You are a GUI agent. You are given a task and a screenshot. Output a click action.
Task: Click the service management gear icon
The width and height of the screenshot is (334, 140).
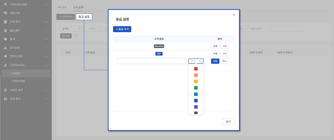(x=5, y=90)
